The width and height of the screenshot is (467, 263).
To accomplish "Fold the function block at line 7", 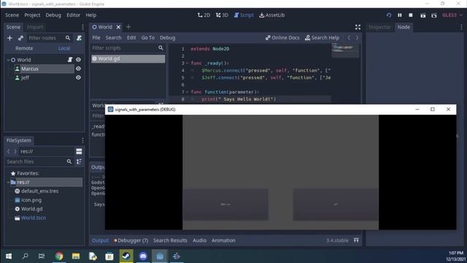I will tap(187, 92).
